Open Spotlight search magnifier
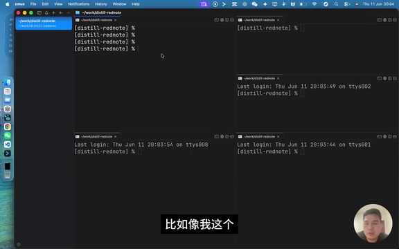Image resolution: width=399 pixels, height=249 pixels. pos(336,4)
